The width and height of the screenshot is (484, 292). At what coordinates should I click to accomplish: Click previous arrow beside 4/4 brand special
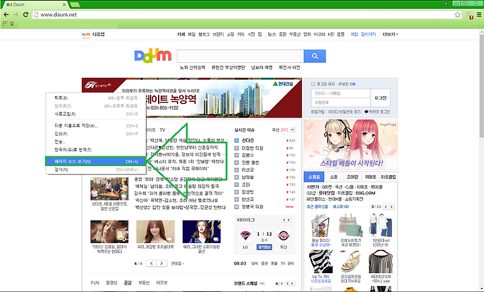point(288,283)
